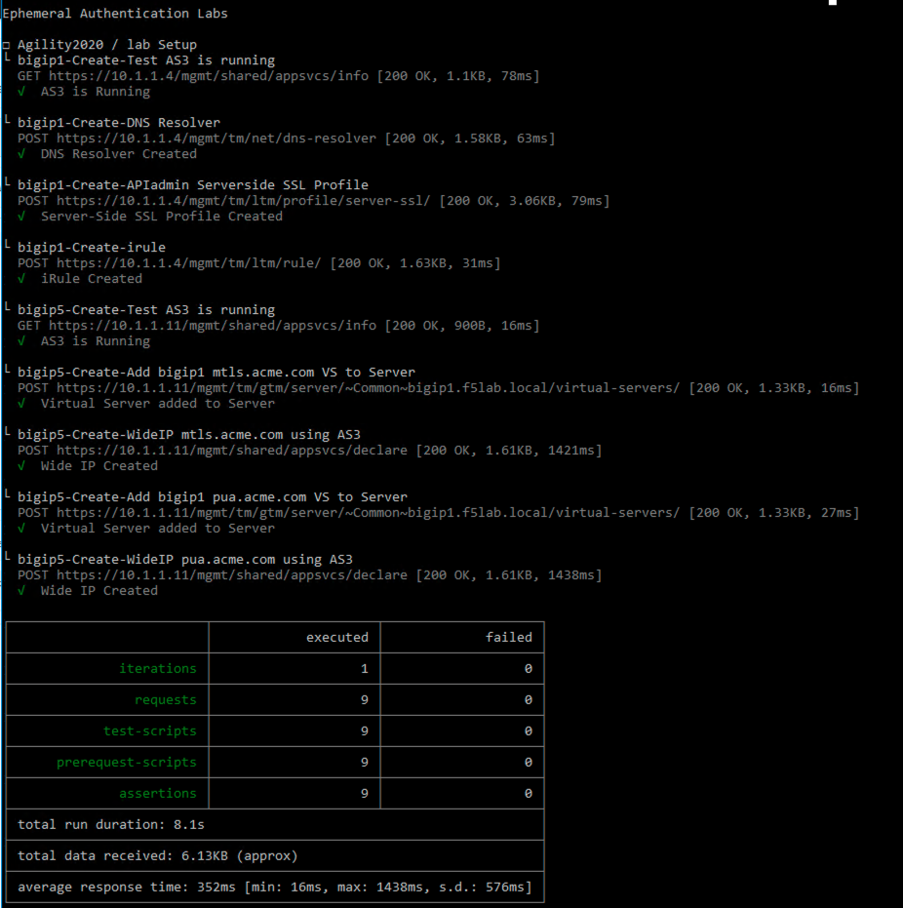Viewport: 903px width, 908px height.
Task: Click 'bigip1-Create-APIadmin Serverside SSL Profile' line
Action: pyautogui.click(x=193, y=185)
